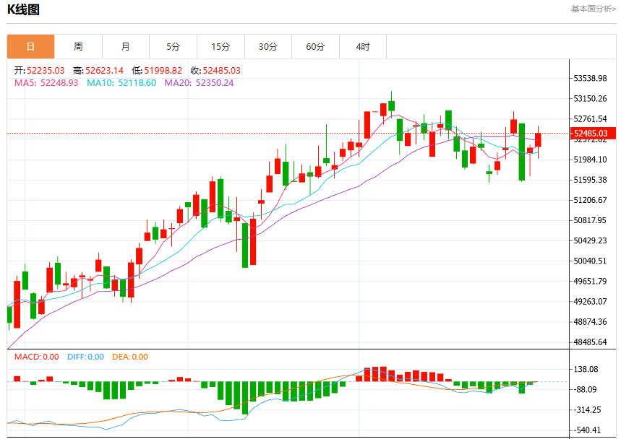Open the 基本面分析 link
Viewport: 621px width, 439px height.
[x=594, y=9]
